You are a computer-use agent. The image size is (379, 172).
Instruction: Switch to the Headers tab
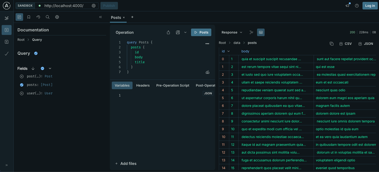click(143, 85)
